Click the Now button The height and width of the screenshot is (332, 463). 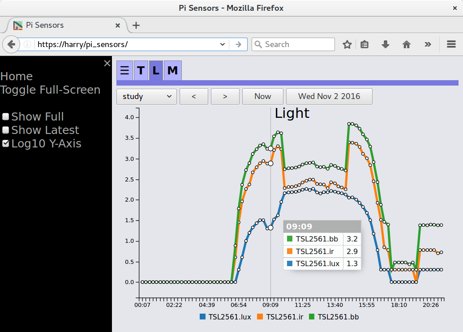tap(263, 97)
